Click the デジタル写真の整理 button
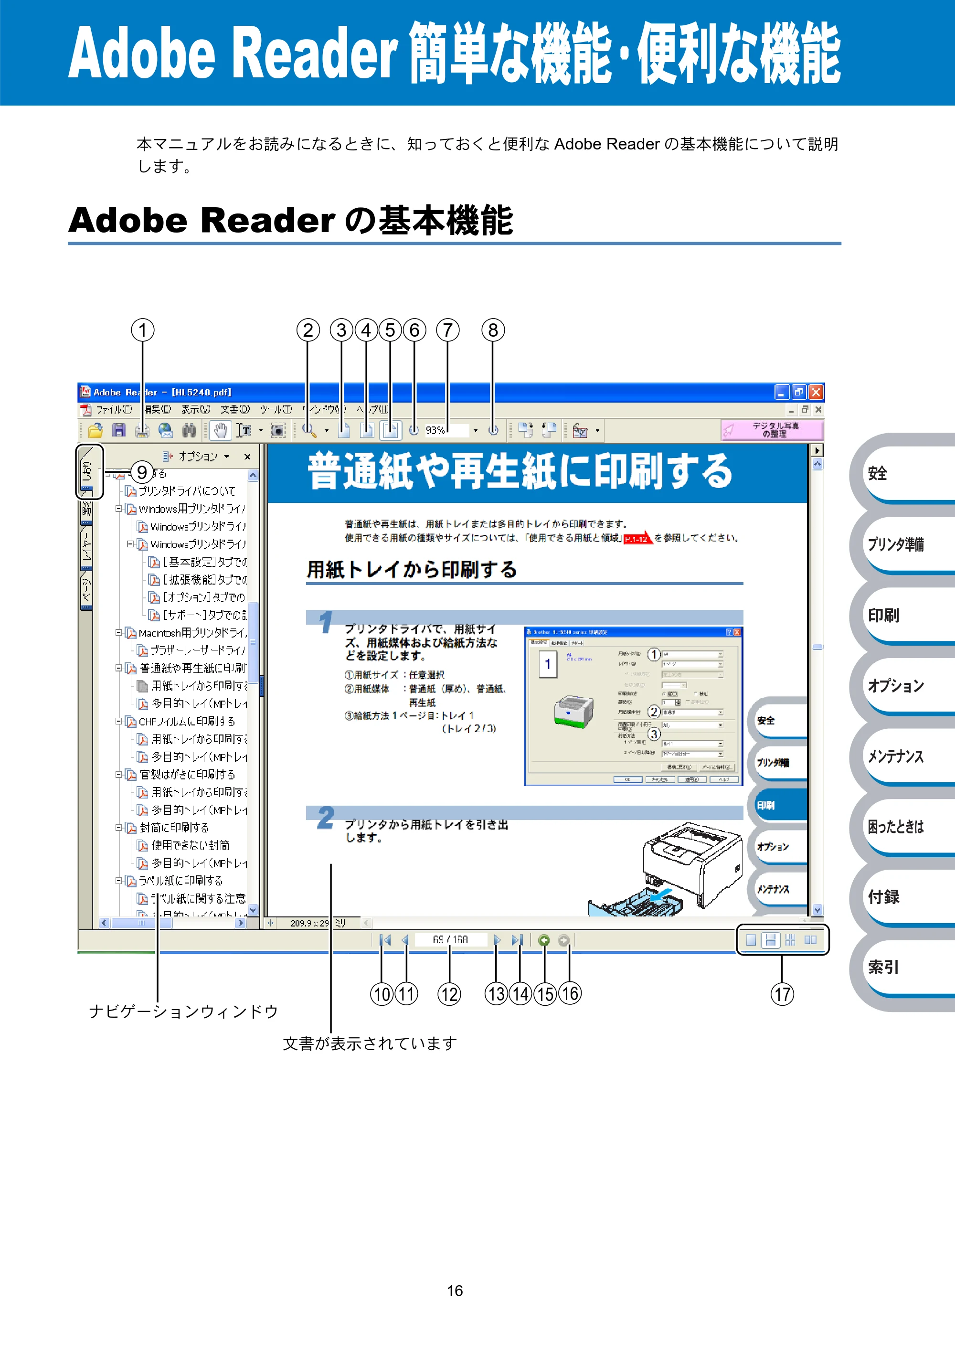This screenshot has width=955, height=1352. pos(771,430)
